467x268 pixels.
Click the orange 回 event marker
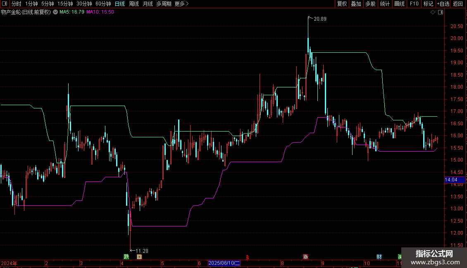(139, 257)
